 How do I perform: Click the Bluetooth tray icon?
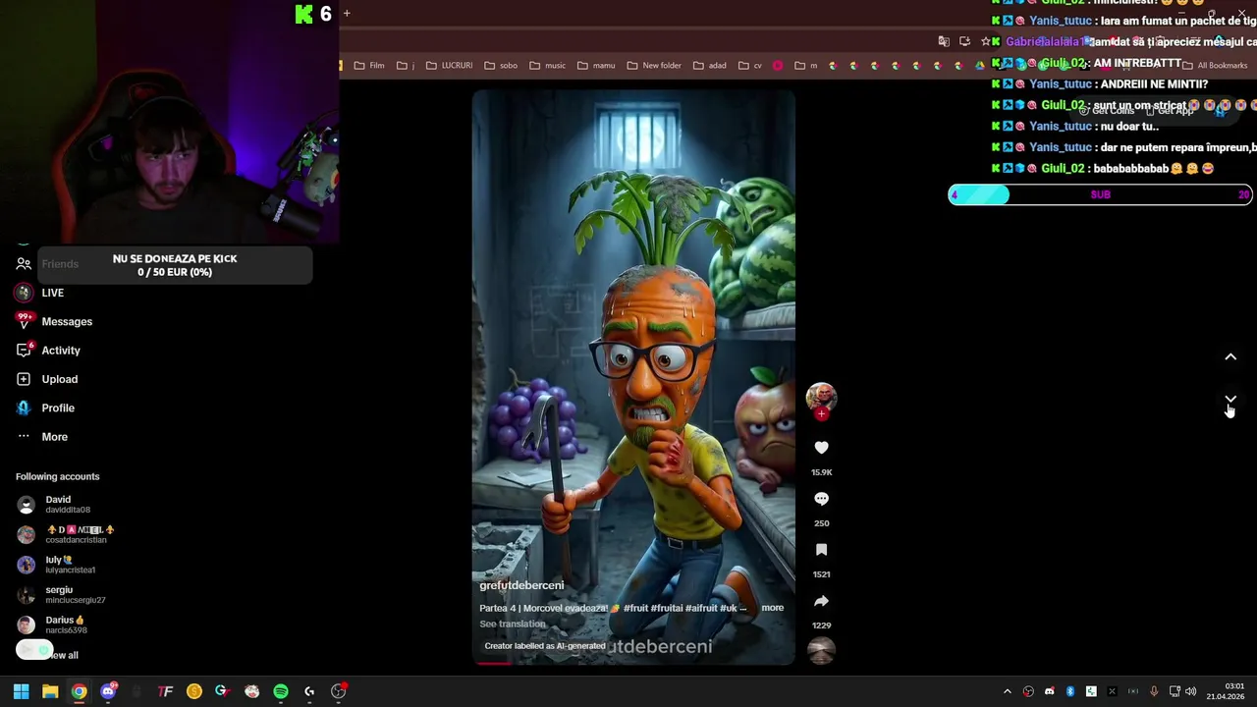coord(1070,691)
